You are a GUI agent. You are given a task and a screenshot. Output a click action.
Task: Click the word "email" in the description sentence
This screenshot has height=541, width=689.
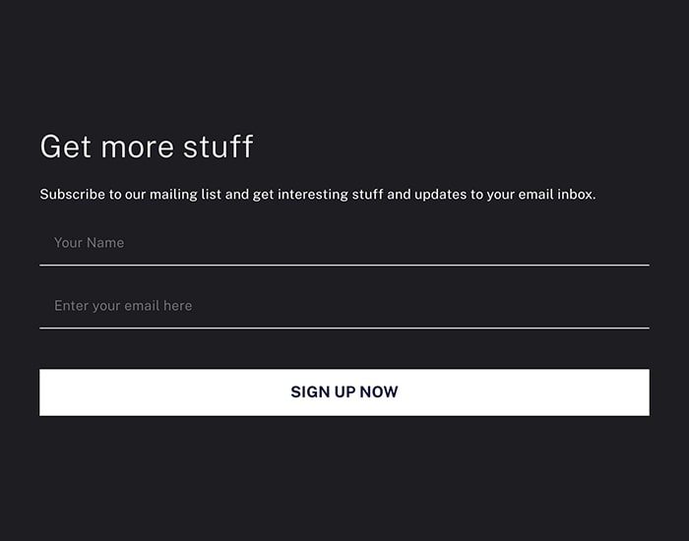535,194
